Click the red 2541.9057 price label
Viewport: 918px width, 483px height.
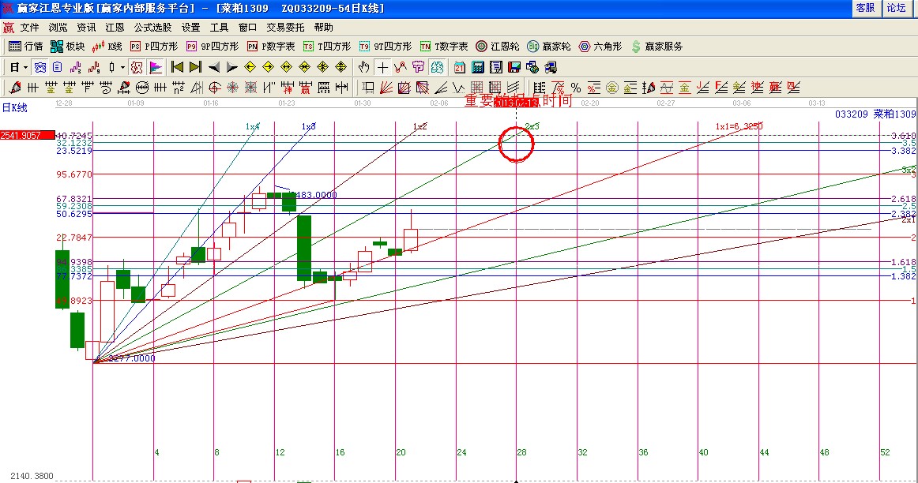(28, 135)
